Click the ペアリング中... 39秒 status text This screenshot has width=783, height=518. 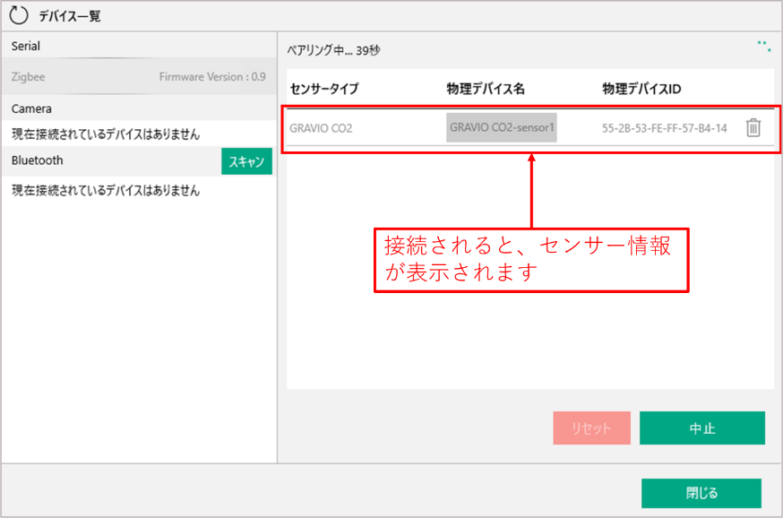coord(333,50)
